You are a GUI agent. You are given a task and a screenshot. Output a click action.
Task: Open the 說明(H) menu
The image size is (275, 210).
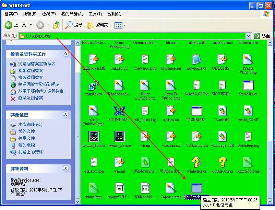pos(114,14)
